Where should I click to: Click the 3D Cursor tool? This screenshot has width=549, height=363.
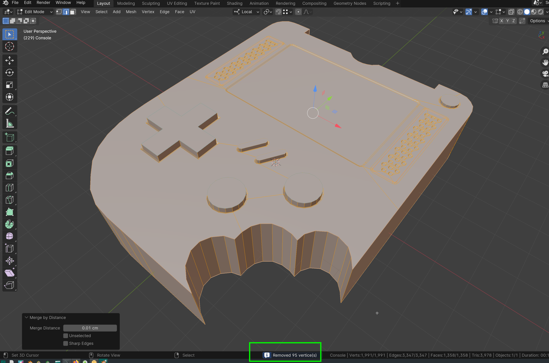pos(9,46)
